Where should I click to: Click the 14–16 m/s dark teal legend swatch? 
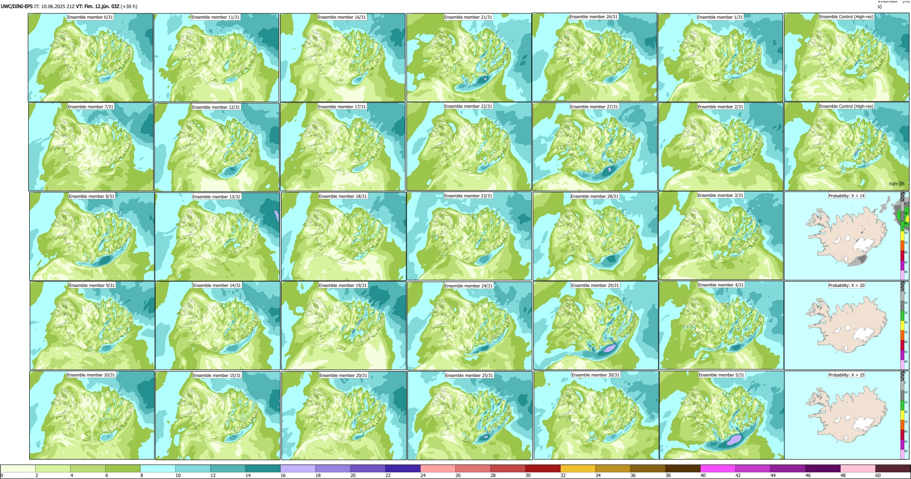coord(263,468)
